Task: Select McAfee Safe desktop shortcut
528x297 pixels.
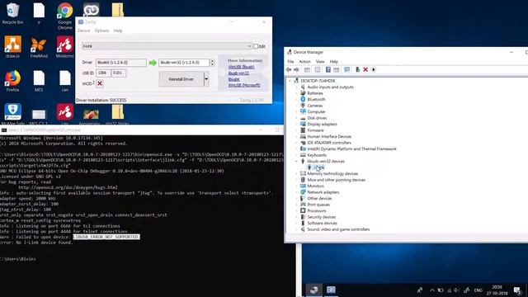Action: coord(13,115)
